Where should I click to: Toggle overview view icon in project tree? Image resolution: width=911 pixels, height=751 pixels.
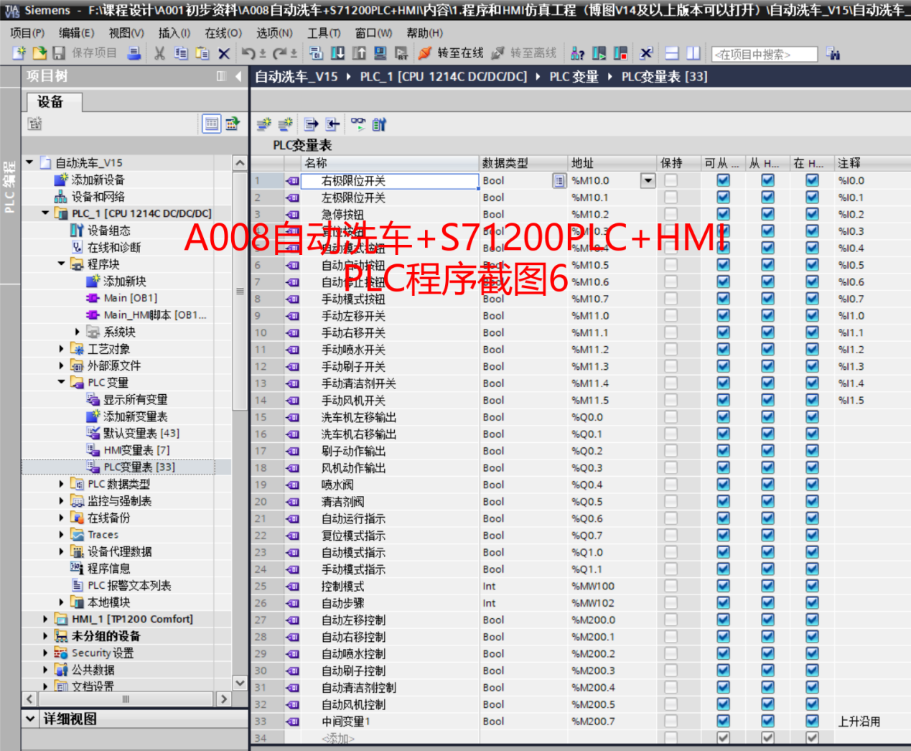pos(212,123)
